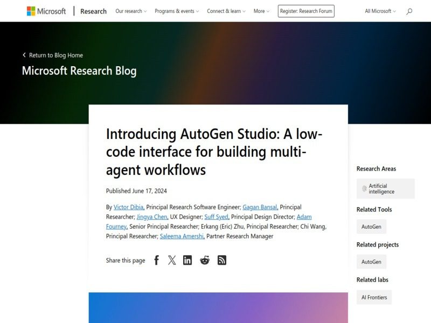This screenshot has height=323, width=431.
Task: Click the Published June 17, 2024 date
Action: tap(136, 191)
